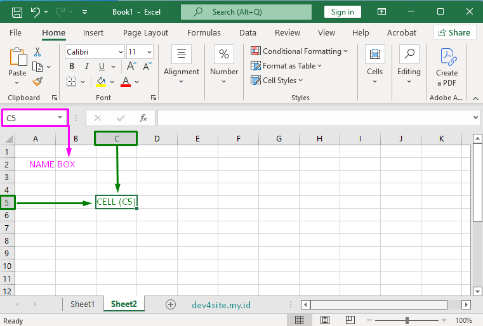
Task: Toggle Italic formatting
Action: [x=86, y=67]
